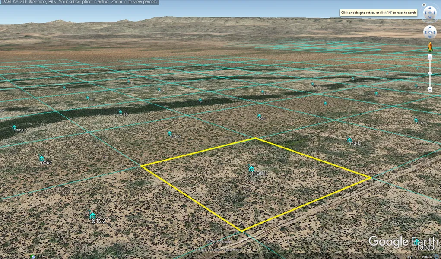Image resolution: width=441 pixels, height=259 pixels.
Task: Click the parcel 10030 marker near Google Earth logo
Action: [x=416, y=242]
